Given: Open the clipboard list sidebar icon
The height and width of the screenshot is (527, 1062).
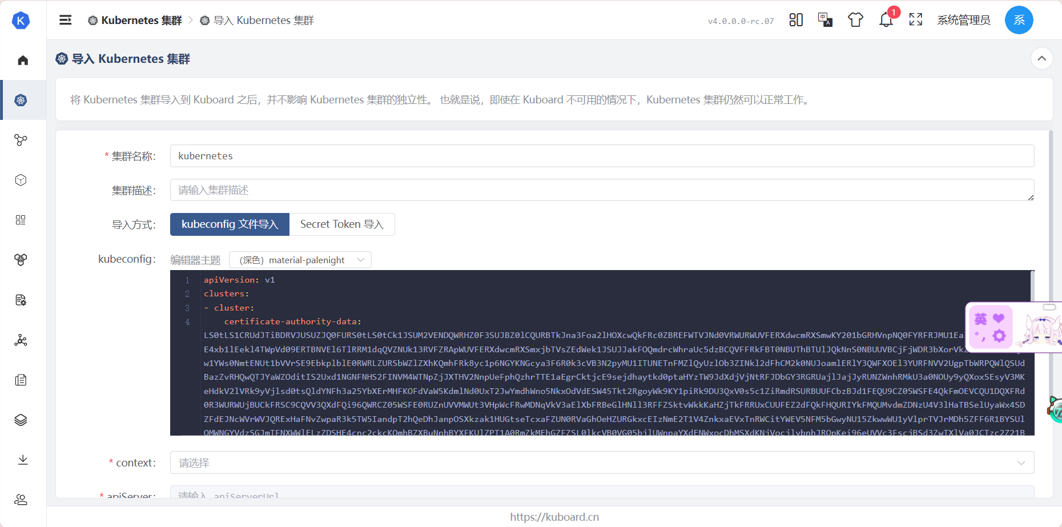Looking at the screenshot, I should click(x=21, y=380).
